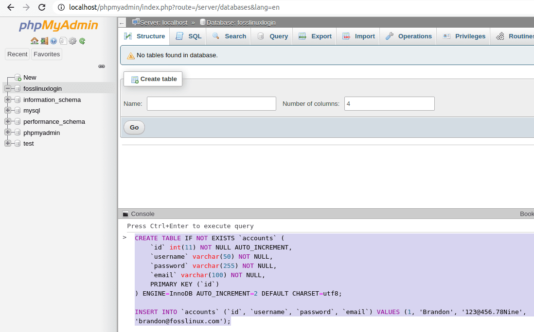The height and width of the screenshot is (332, 534).
Task: Open the Routines tab
Action: point(513,36)
